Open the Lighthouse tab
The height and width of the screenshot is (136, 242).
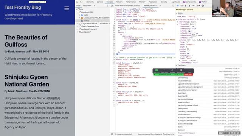pos(175,2)
